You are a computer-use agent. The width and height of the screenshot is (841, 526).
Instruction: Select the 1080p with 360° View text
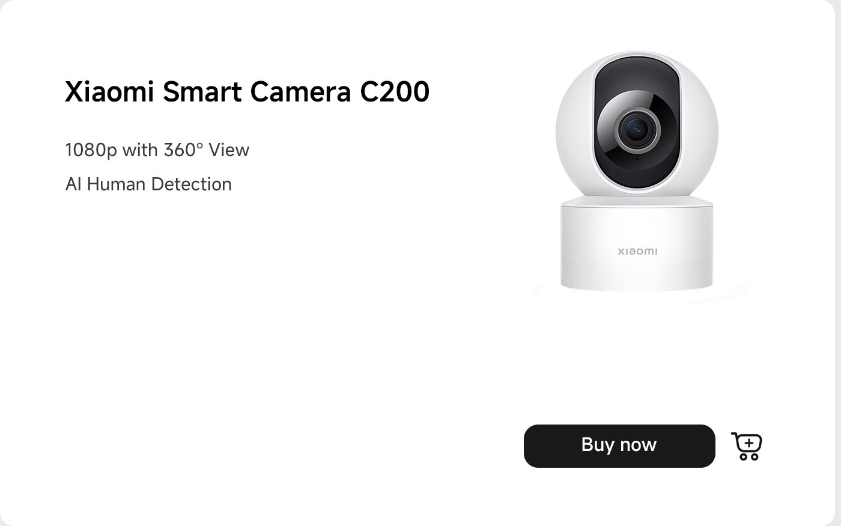157,150
